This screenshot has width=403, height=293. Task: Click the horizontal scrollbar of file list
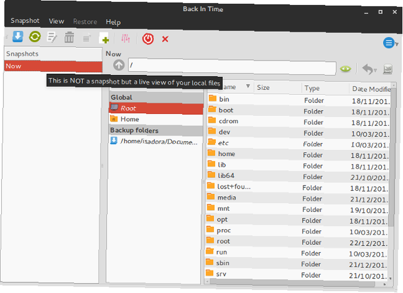(293, 283)
